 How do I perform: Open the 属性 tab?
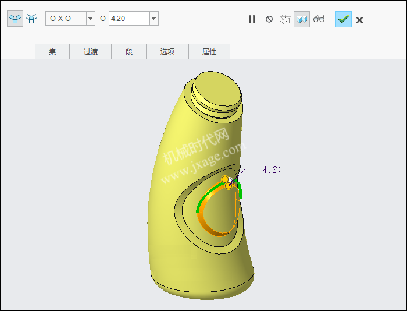pos(209,51)
